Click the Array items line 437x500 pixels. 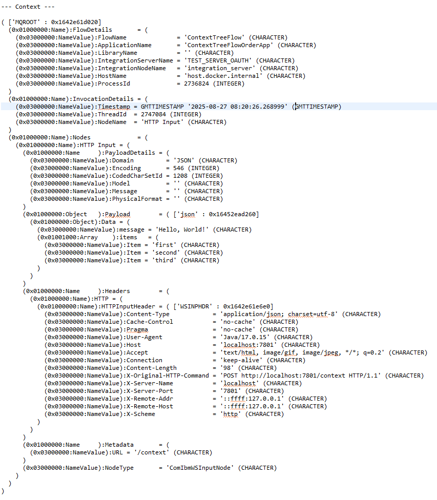(98, 237)
